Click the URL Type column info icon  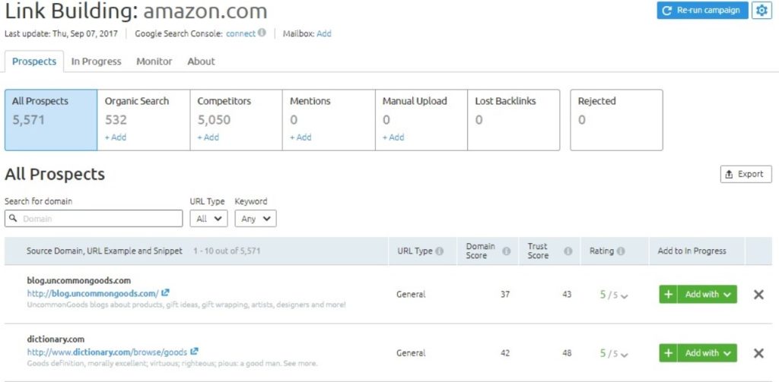coord(439,251)
